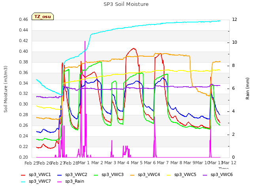Click the Mar 12 x-axis date label
Screen dimensions: 253x189
(229, 163)
